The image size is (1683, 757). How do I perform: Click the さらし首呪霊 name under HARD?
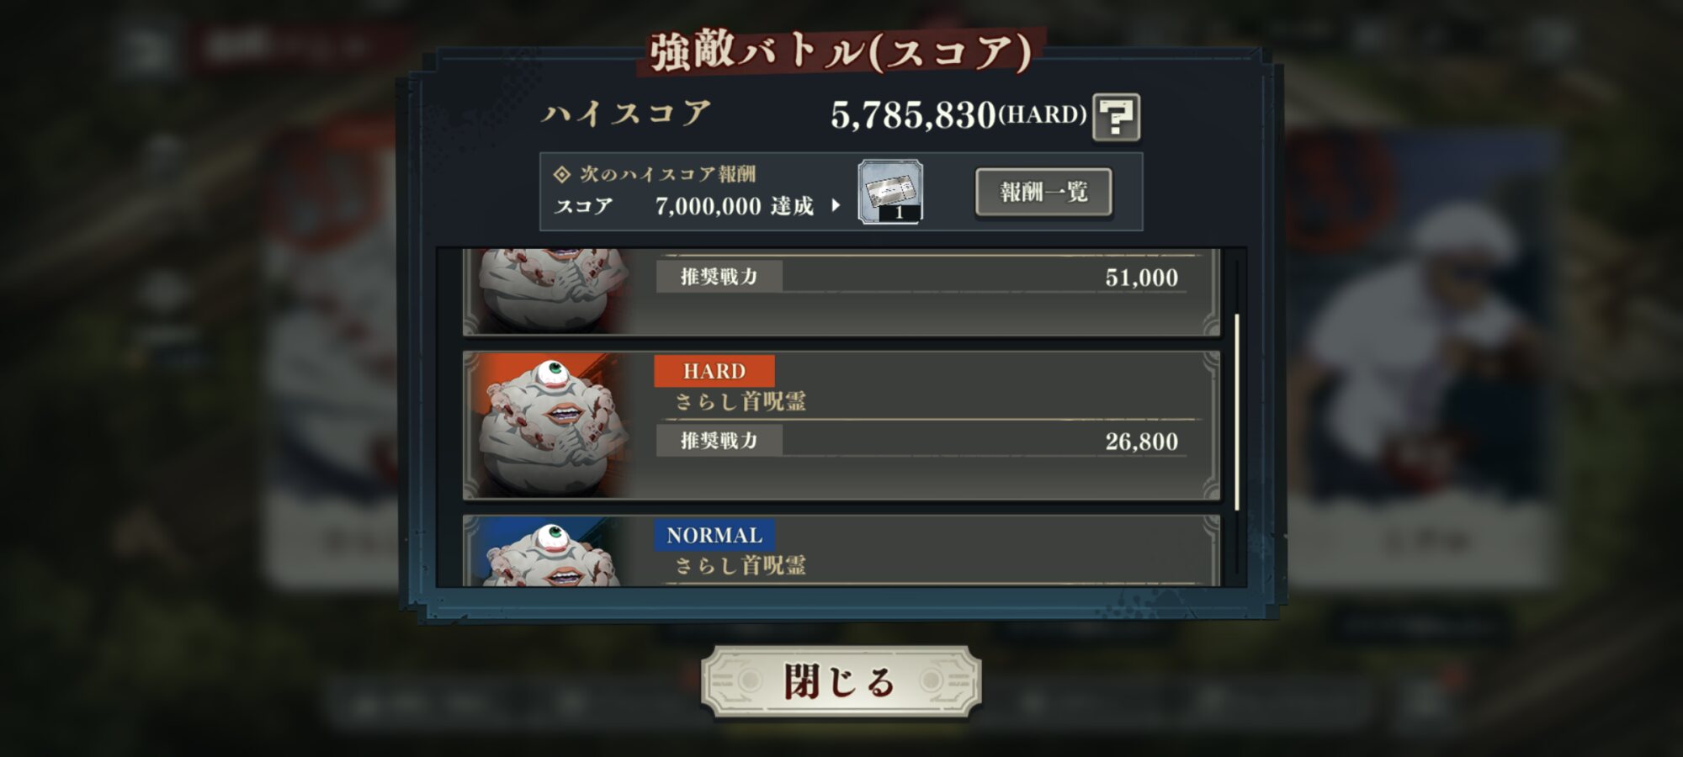point(741,402)
